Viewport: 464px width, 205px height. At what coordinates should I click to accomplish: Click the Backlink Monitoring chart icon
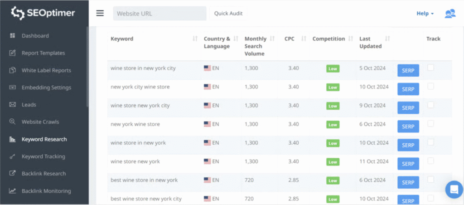[x=13, y=191]
